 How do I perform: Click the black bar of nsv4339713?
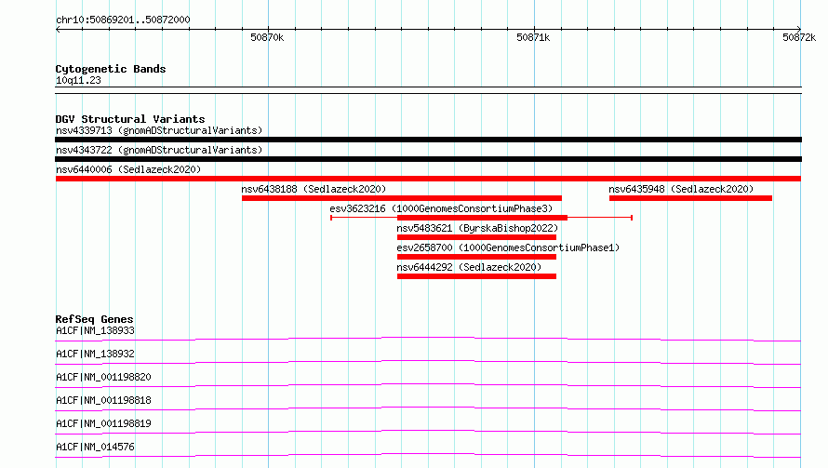coord(428,140)
